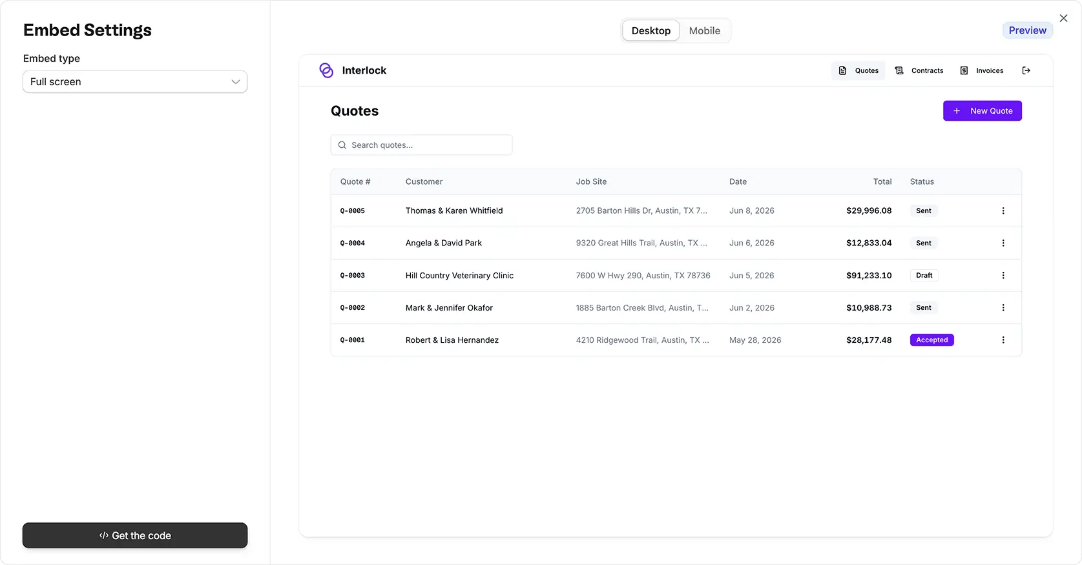The height and width of the screenshot is (565, 1082).
Task: Click the New Quote button
Action: point(982,110)
